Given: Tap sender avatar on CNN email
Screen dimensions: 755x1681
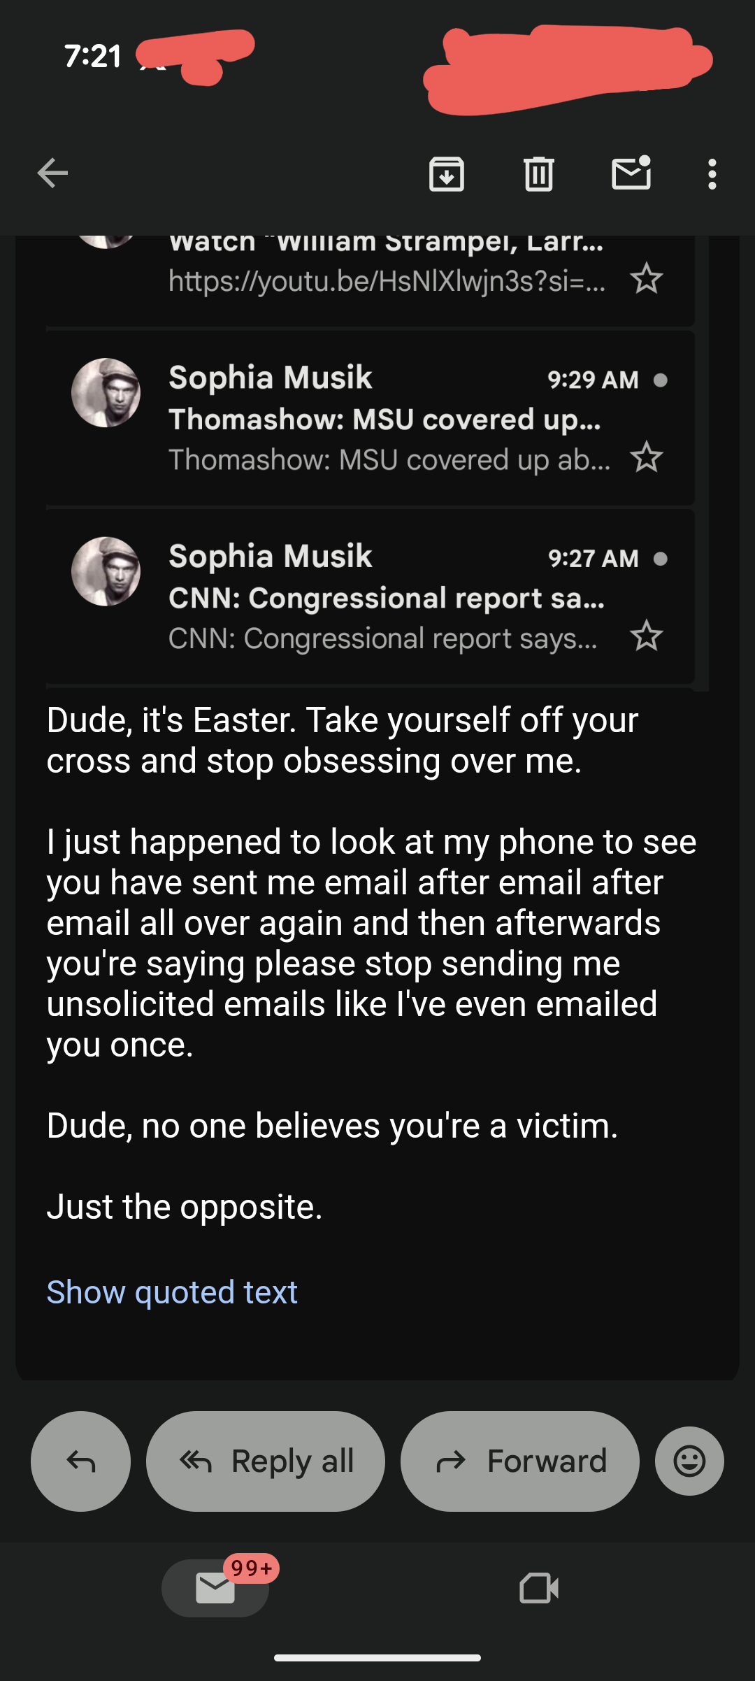Looking at the screenshot, I should pos(106,571).
